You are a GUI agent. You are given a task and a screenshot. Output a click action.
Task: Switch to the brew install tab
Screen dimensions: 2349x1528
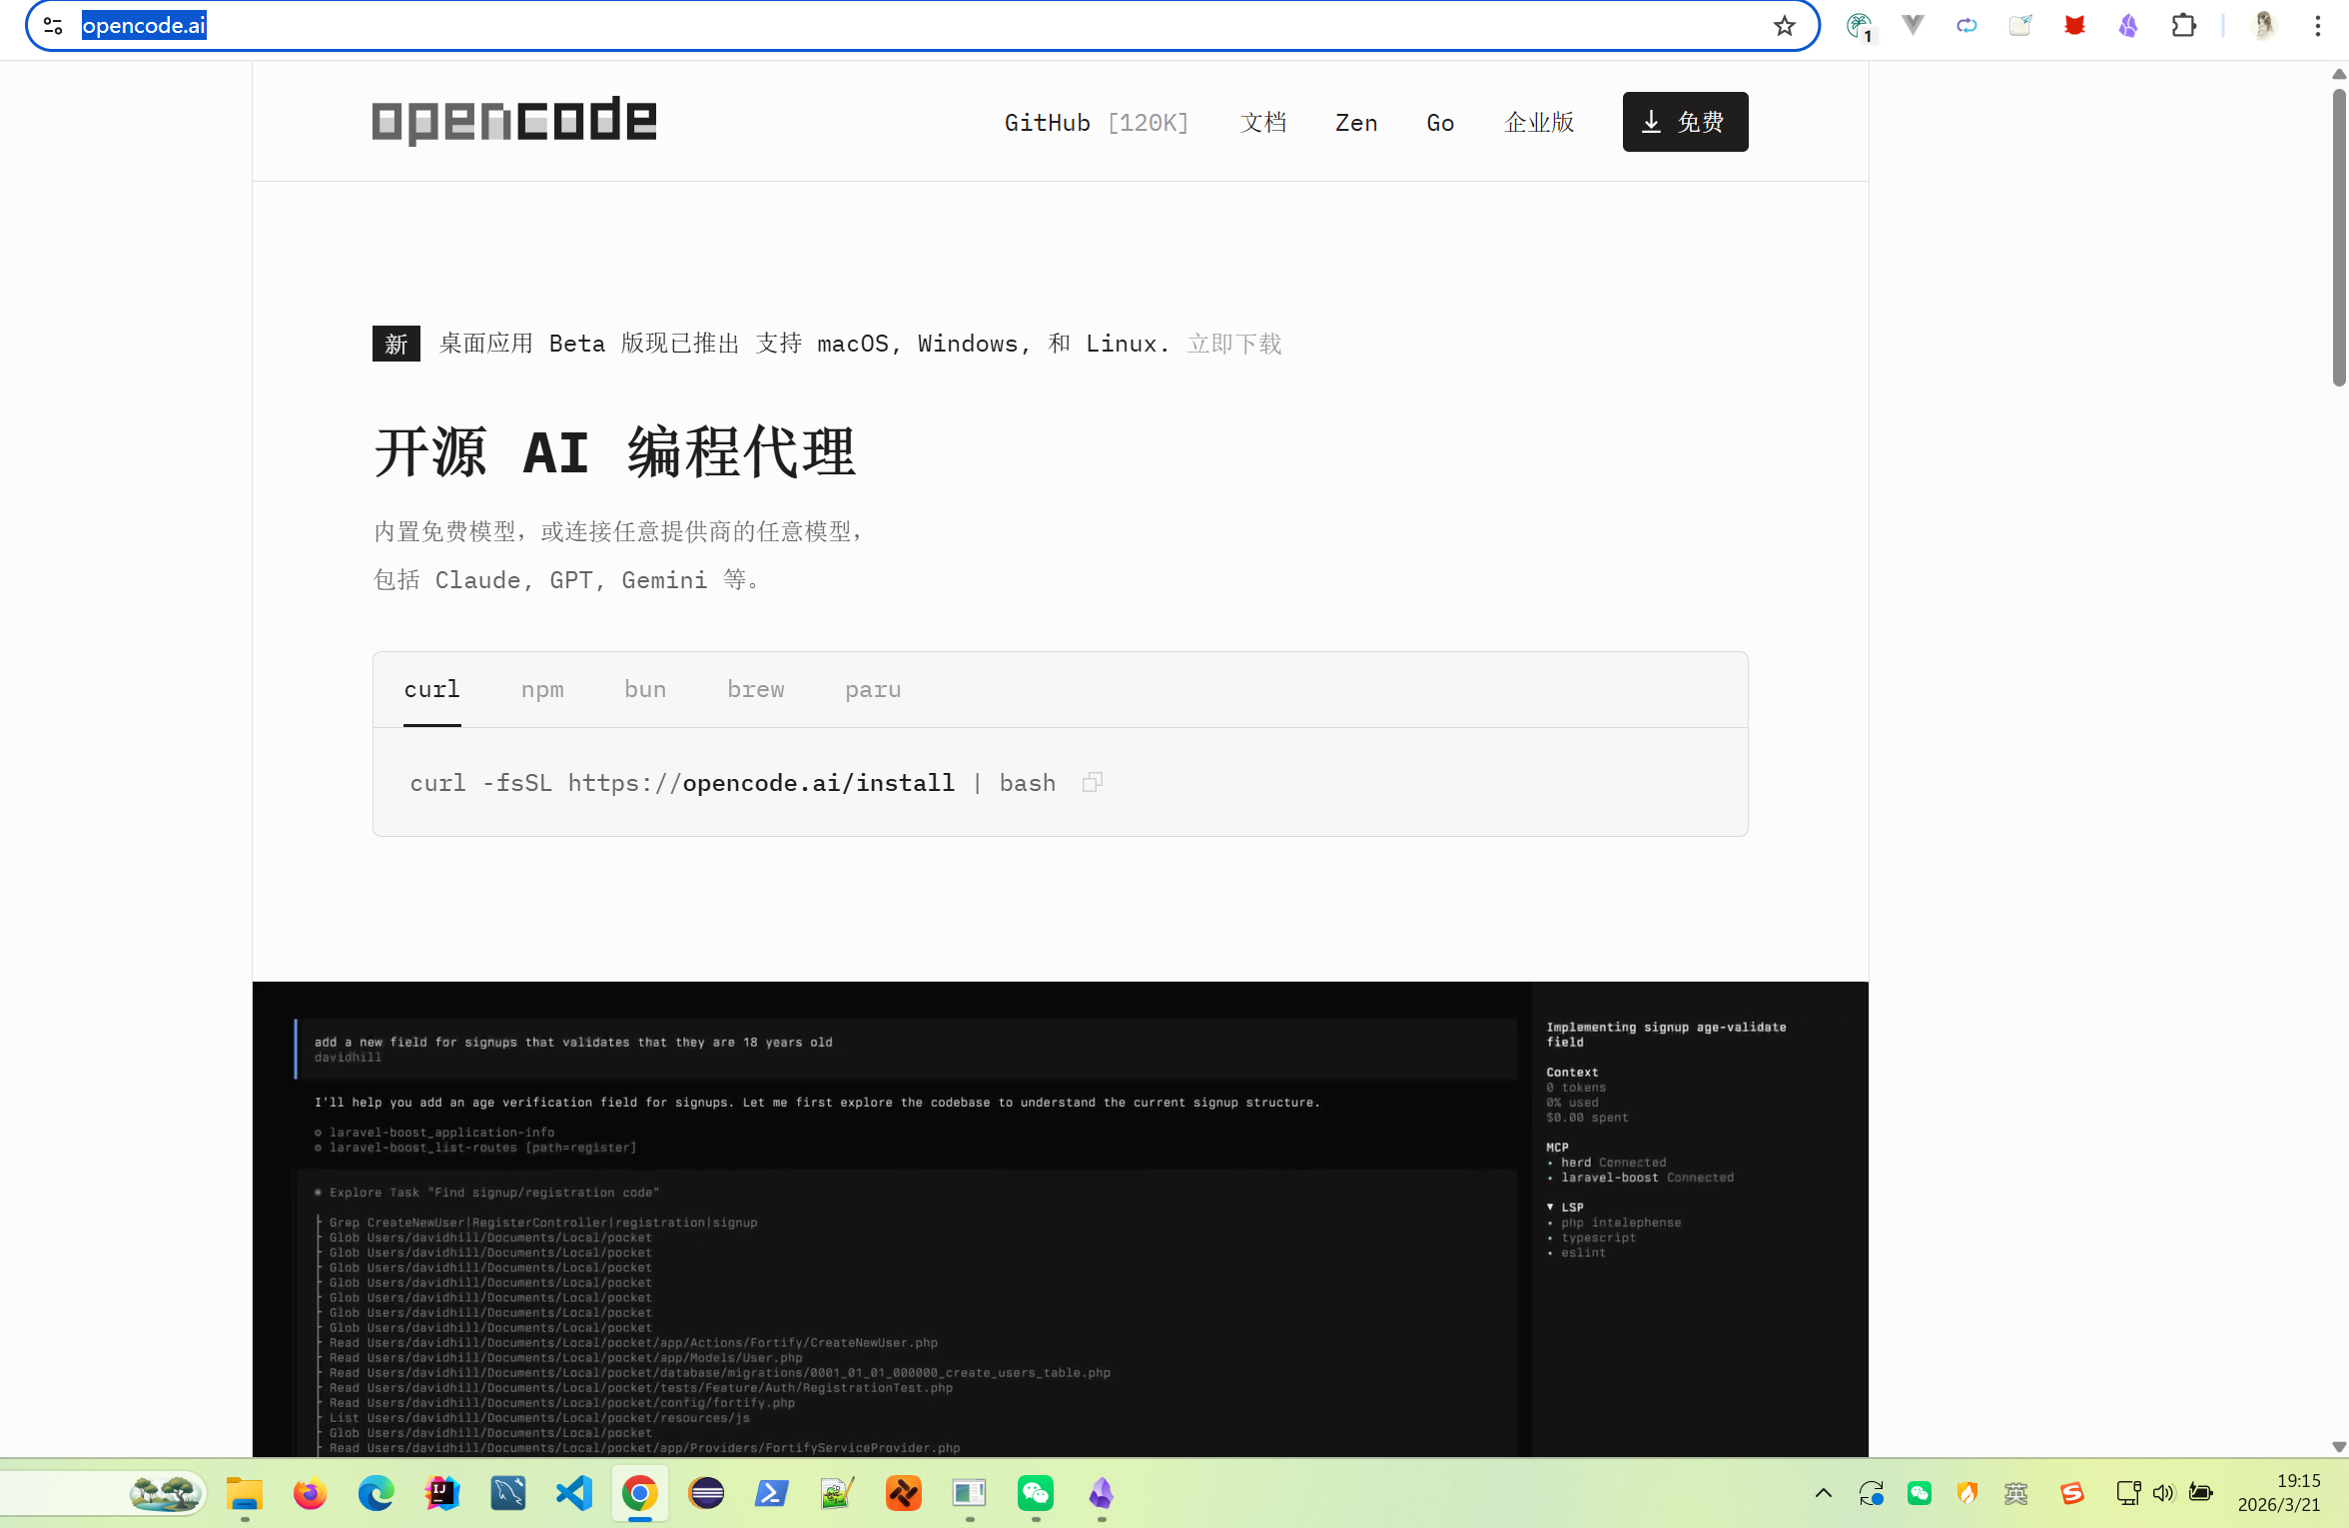click(x=755, y=689)
